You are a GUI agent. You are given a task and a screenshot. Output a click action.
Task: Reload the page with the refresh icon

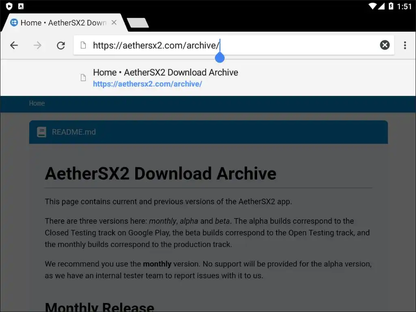(x=61, y=45)
